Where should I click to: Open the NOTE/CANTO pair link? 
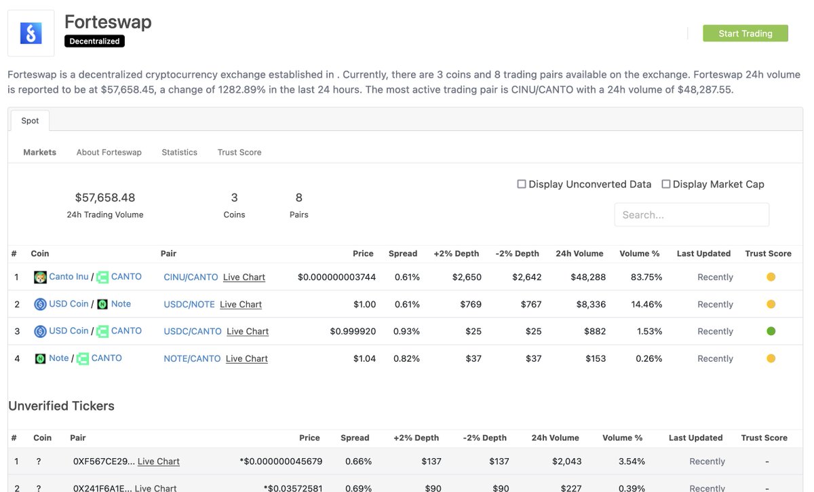click(x=192, y=358)
